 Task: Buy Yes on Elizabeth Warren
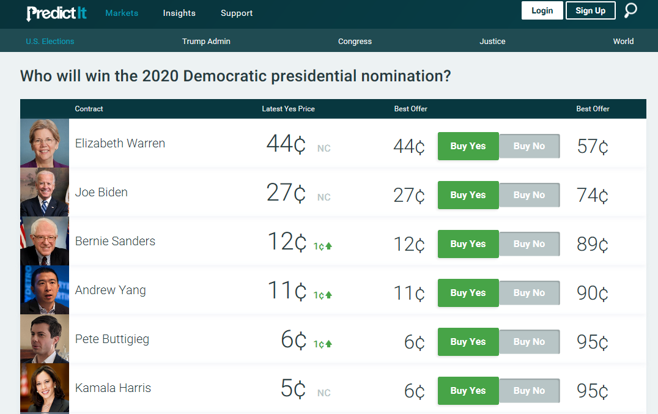coord(468,146)
